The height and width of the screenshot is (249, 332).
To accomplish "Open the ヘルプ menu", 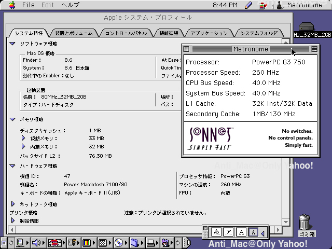I will click(71, 5).
